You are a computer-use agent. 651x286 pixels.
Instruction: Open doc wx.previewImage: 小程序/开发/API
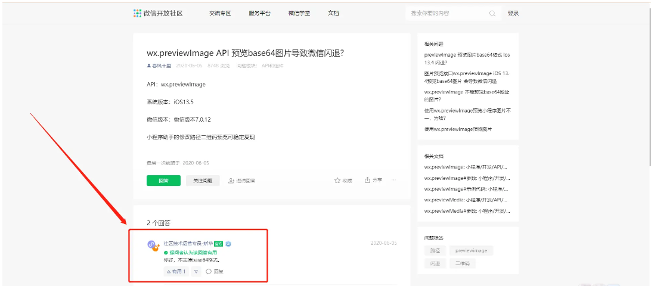tap(466, 167)
